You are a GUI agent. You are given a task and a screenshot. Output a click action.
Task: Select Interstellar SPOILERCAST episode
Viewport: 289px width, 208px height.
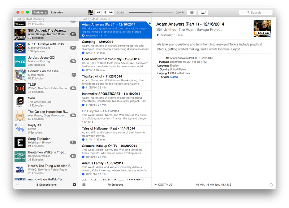[x=115, y=99]
